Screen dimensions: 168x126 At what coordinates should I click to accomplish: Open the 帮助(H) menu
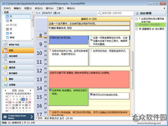point(71,8)
